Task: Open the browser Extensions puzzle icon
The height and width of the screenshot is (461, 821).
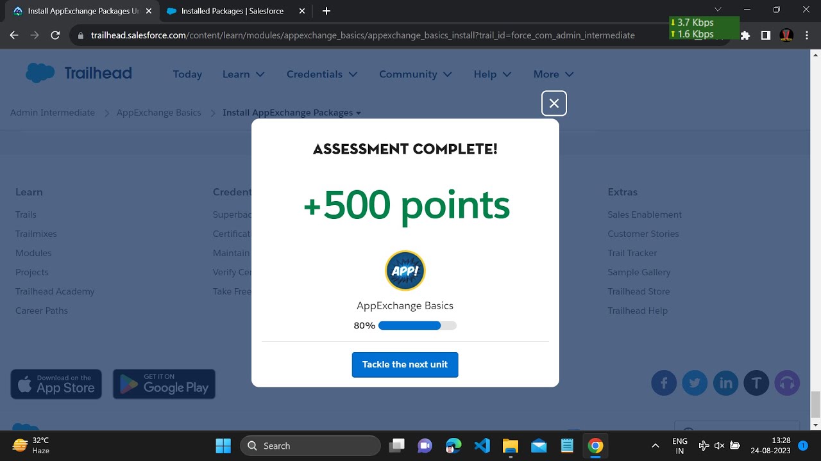Action: (745, 35)
